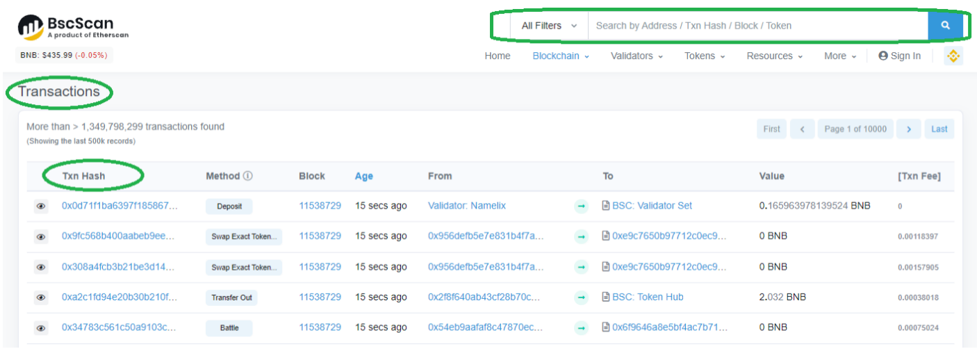Click the next page chevron button
The height and width of the screenshot is (349, 977).
(908, 129)
